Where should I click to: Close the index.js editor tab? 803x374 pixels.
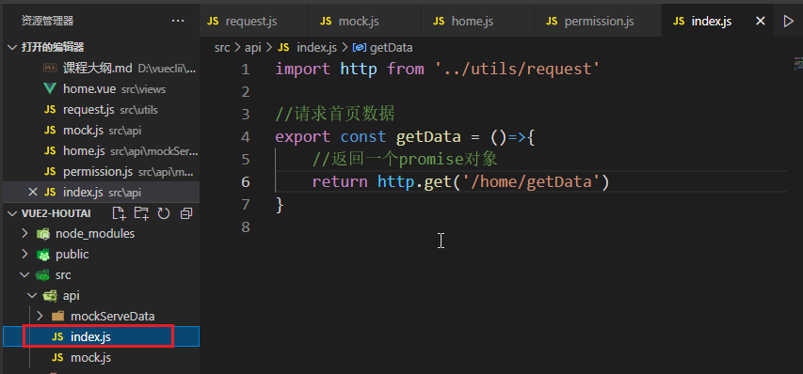pyautogui.click(x=761, y=21)
